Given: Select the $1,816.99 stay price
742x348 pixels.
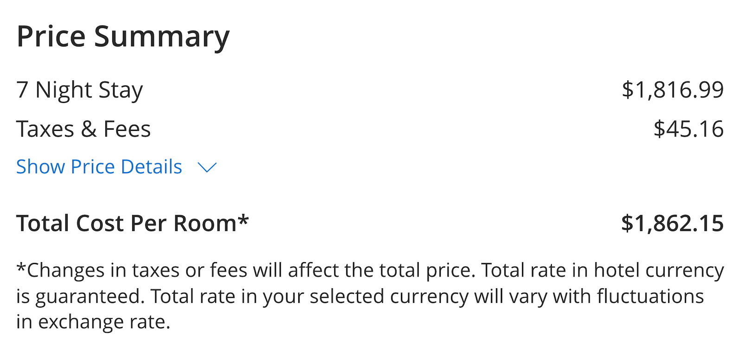Looking at the screenshot, I should point(674,89).
